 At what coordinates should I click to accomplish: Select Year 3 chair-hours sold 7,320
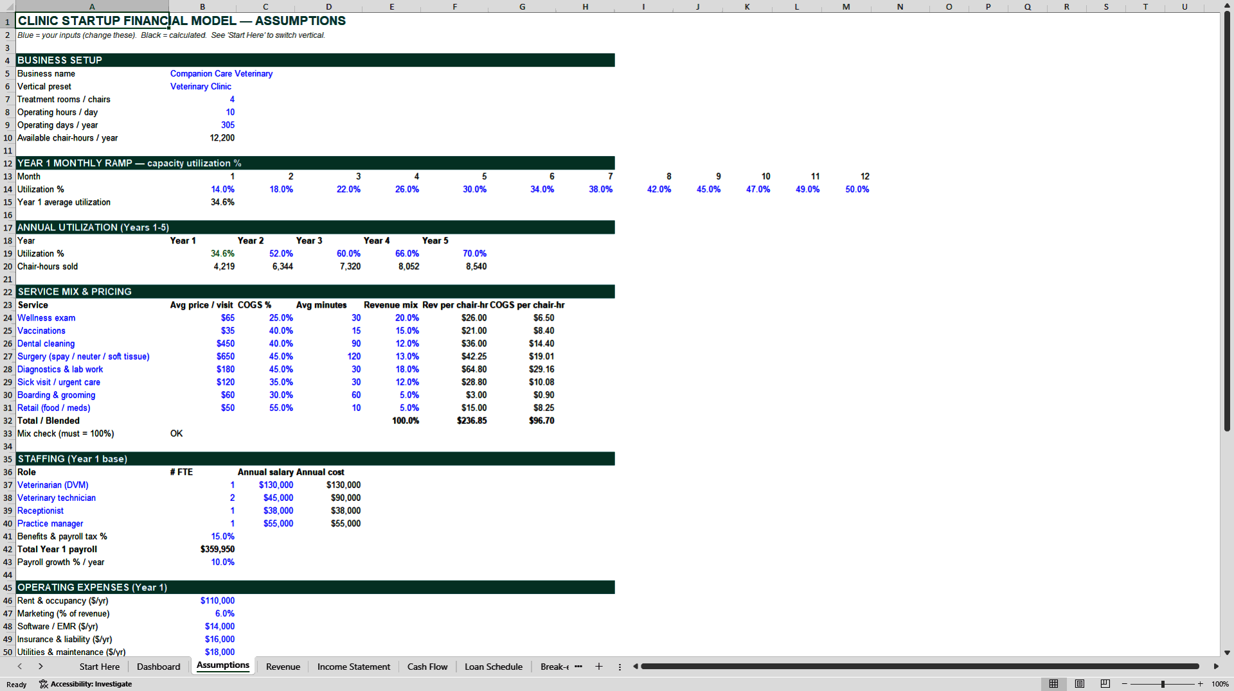point(328,267)
